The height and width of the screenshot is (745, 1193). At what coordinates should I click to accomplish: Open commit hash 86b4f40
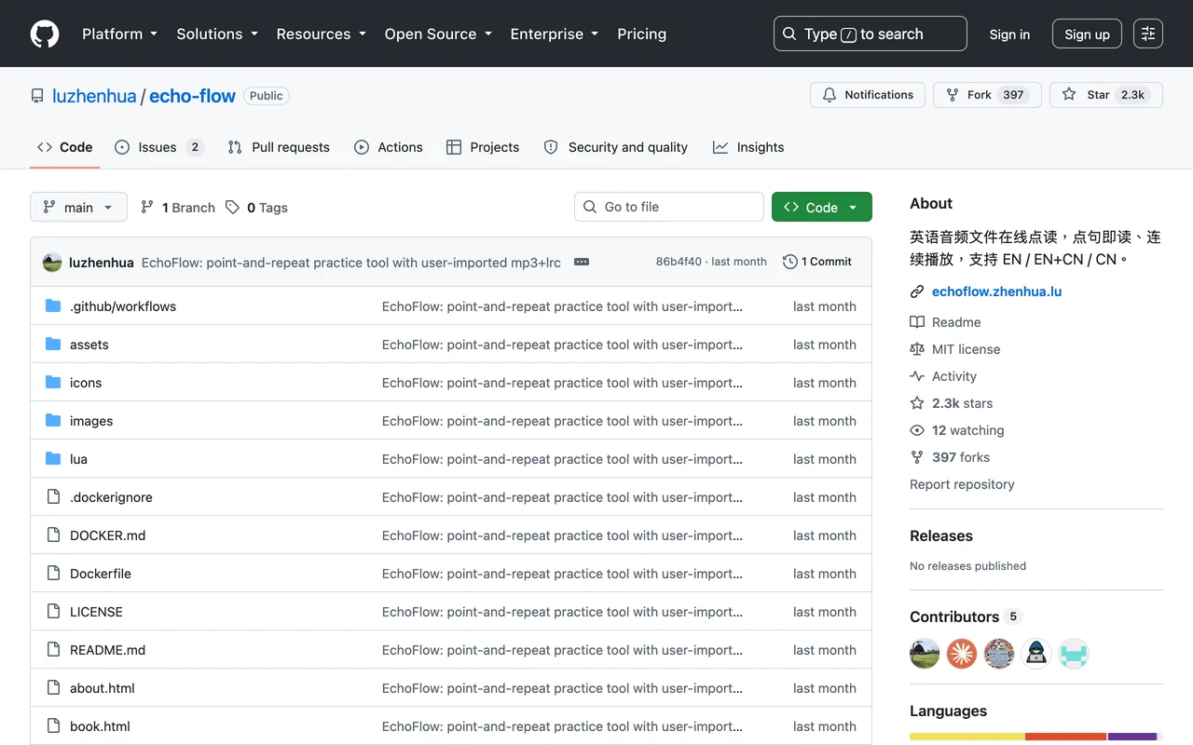(x=679, y=262)
